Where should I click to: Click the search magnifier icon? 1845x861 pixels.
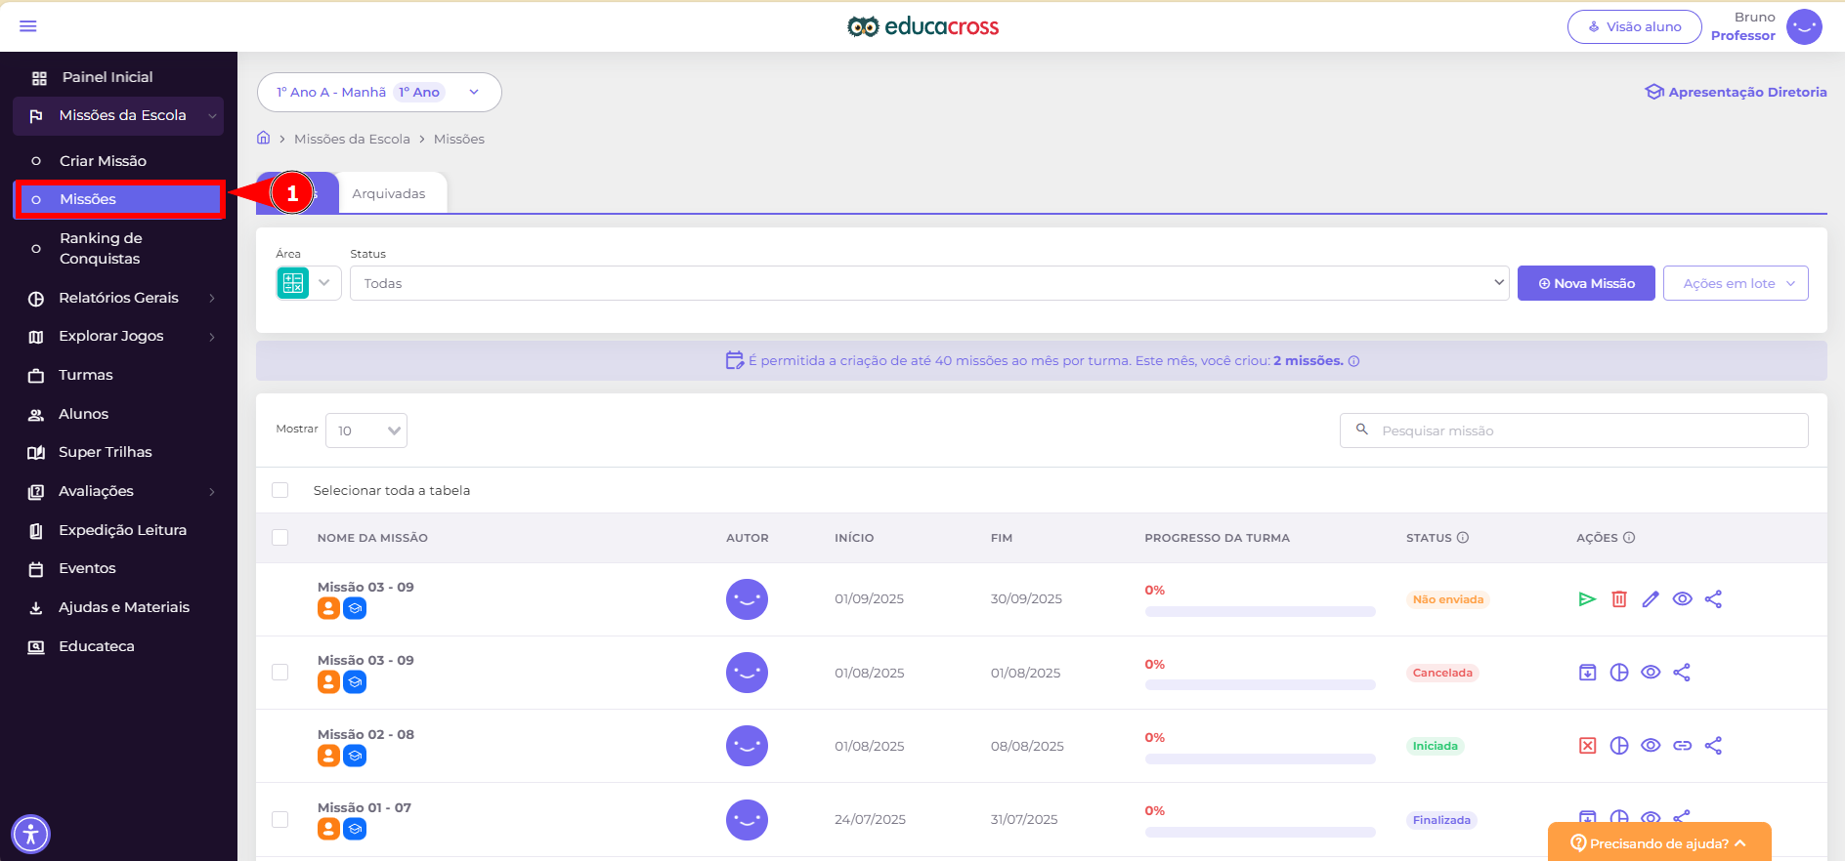tap(1361, 430)
